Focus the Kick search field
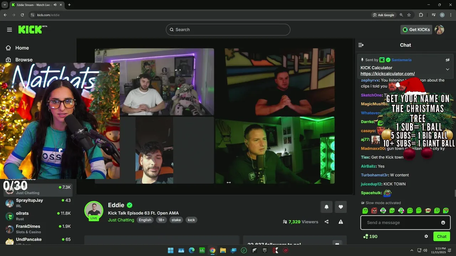Viewport: 456px width, 256px height. [228, 30]
